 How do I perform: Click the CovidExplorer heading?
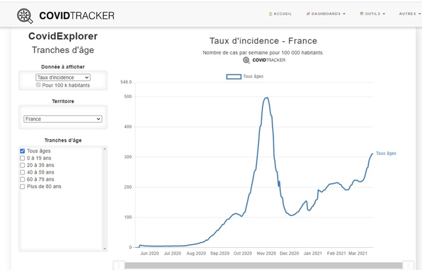[x=63, y=36]
